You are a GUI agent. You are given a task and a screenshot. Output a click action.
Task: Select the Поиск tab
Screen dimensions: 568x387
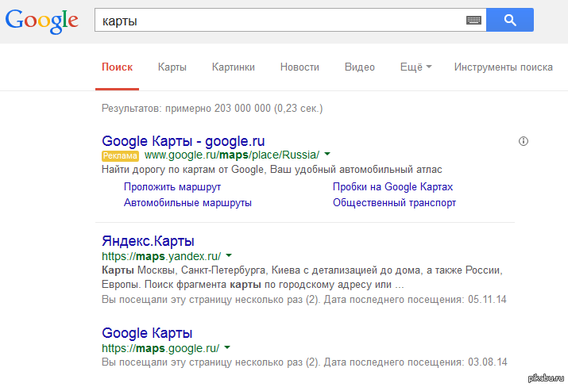117,67
